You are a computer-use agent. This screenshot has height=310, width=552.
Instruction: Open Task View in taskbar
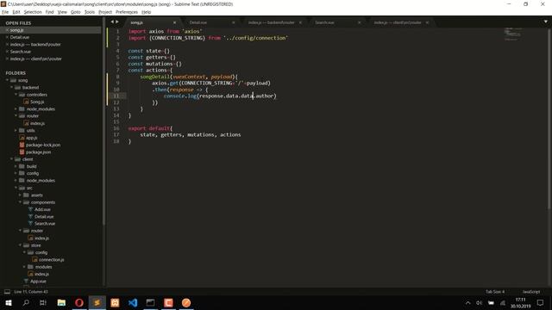coord(43,302)
